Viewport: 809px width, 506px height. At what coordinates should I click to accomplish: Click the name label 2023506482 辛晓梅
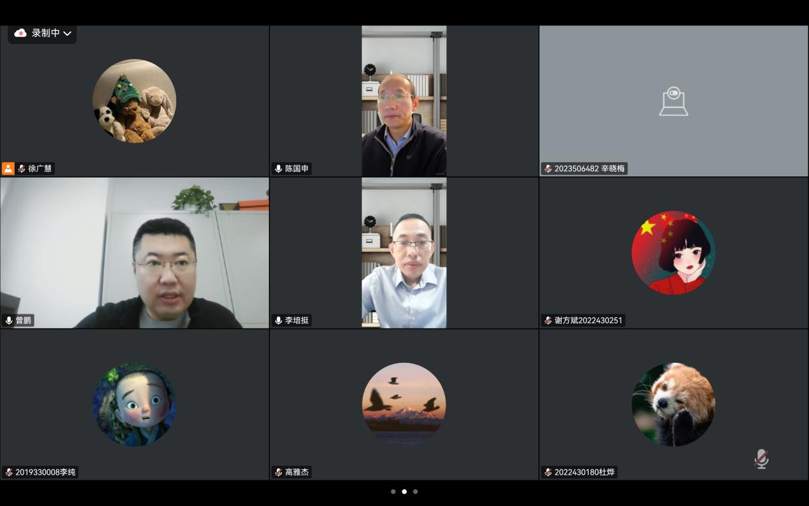(x=589, y=169)
